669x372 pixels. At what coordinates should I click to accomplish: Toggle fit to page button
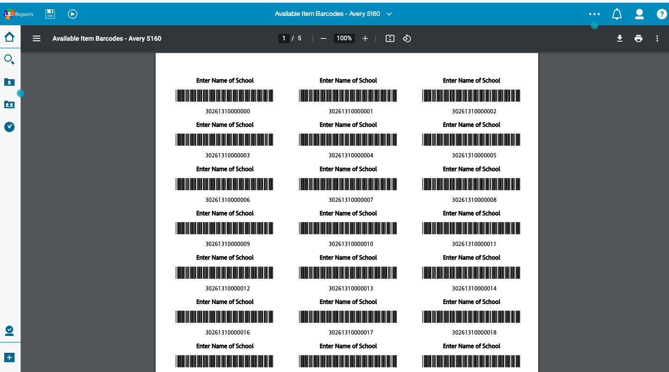pos(390,38)
